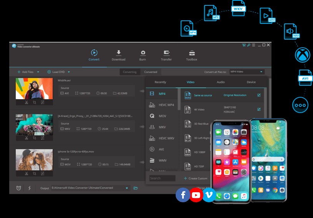Click the format Search field

pyautogui.click(x=162, y=178)
